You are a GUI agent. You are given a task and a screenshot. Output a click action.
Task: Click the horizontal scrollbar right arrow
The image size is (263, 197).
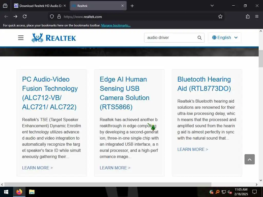(257, 184)
